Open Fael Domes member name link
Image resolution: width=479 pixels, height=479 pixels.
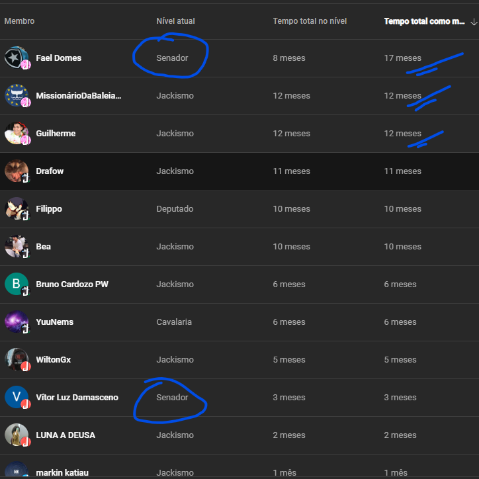tap(59, 58)
